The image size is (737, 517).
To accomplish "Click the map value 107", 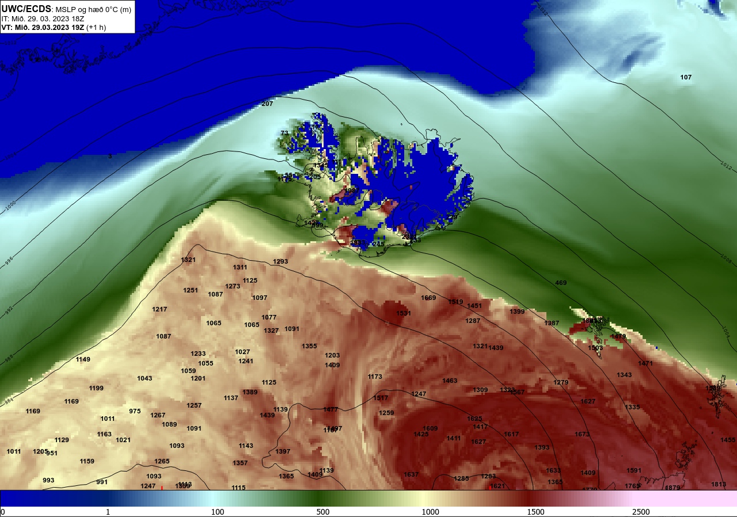I will pyautogui.click(x=686, y=77).
